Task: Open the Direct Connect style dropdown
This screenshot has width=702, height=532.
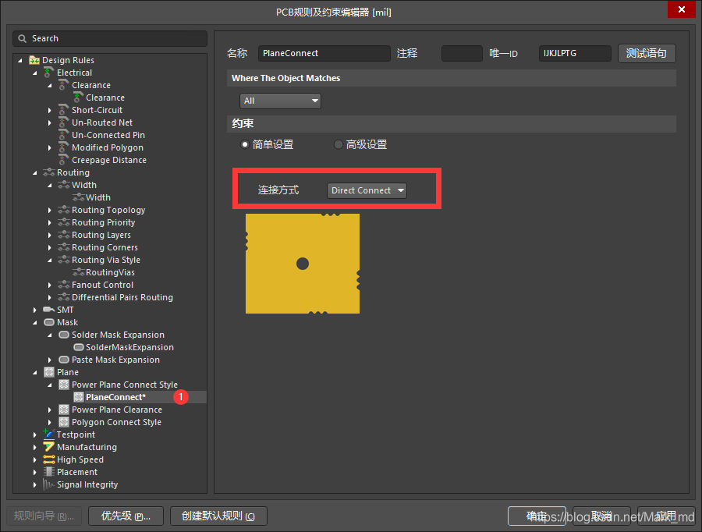Action: click(x=367, y=190)
